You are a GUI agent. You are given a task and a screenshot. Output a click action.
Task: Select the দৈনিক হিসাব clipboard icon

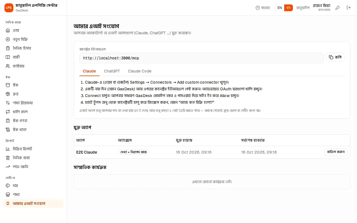pos(8,48)
